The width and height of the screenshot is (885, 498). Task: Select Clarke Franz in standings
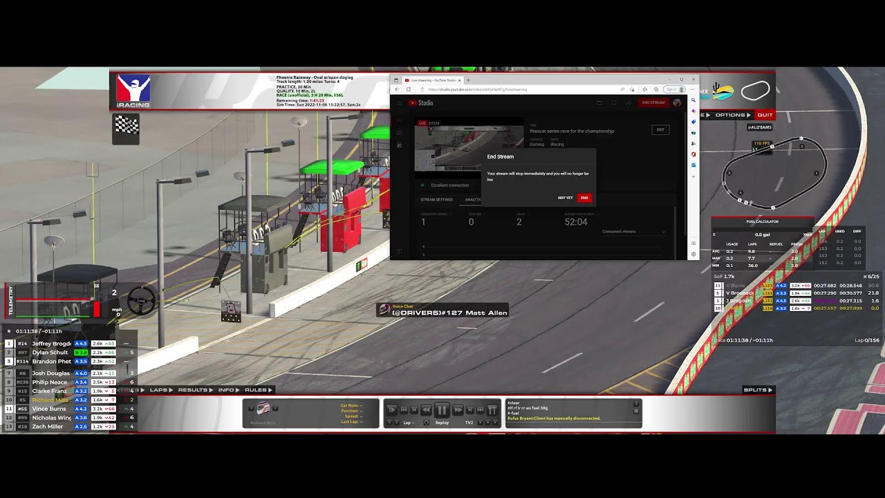click(x=50, y=391)
